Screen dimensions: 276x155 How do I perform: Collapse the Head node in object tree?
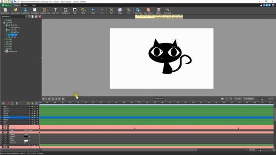pyautogui.click(x=4, y=23)
